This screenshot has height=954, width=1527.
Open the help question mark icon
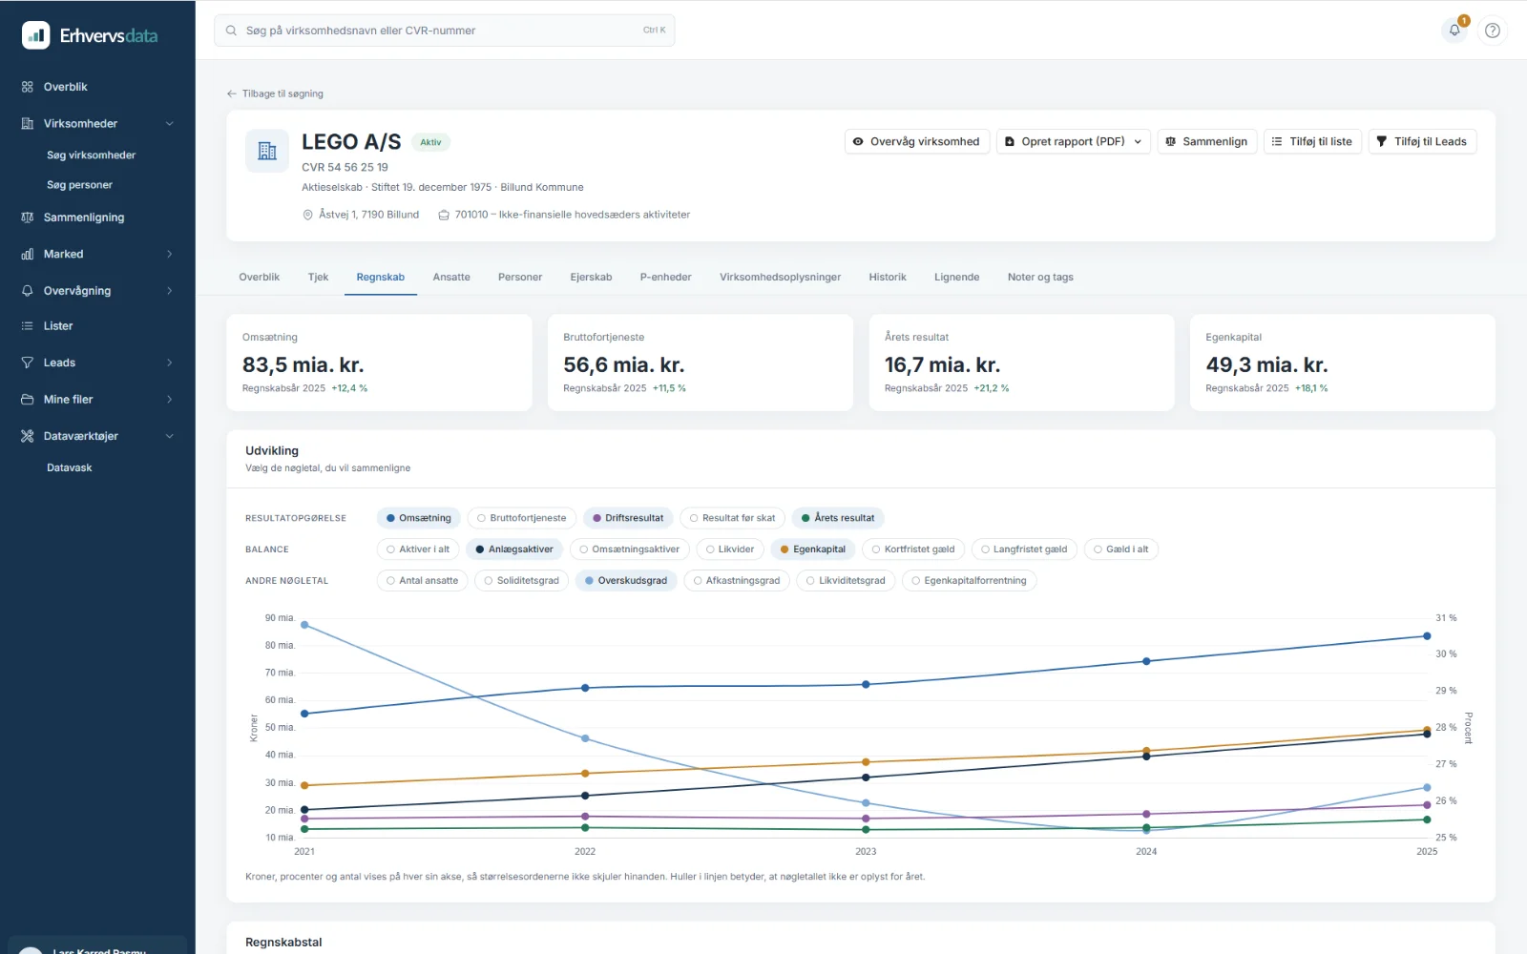point(1493,31)
